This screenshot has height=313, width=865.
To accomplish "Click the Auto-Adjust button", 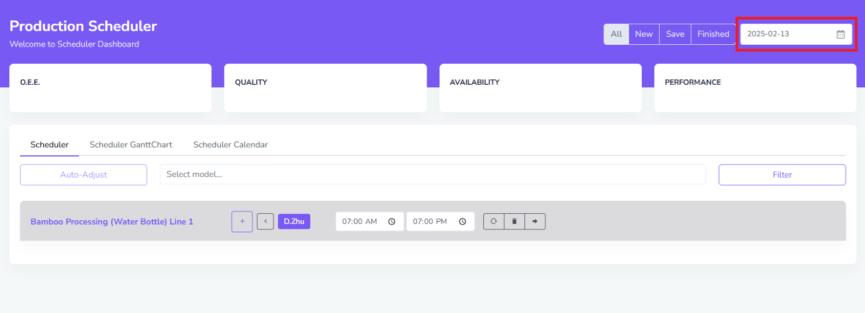I will coord(83,175).
